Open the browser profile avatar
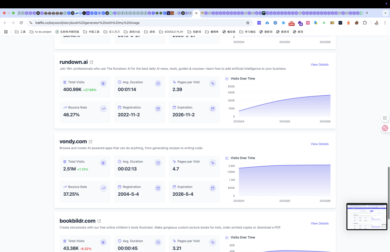Viewport: 390px width, 252px height. (377, 23)
